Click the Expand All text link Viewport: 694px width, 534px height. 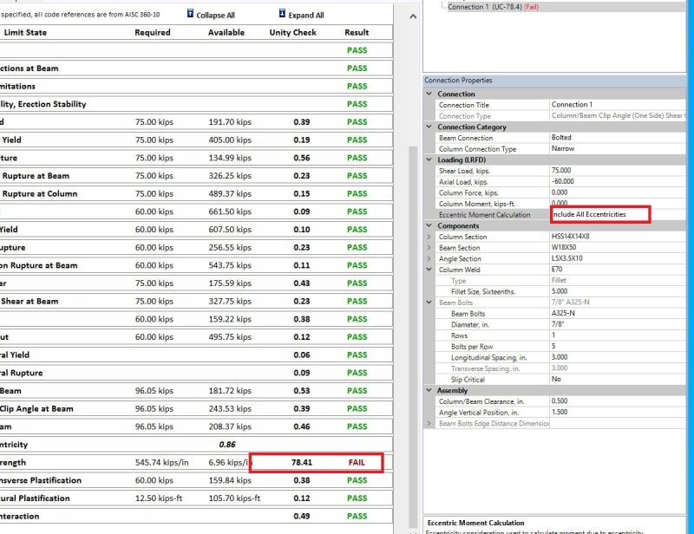point(306,15)
